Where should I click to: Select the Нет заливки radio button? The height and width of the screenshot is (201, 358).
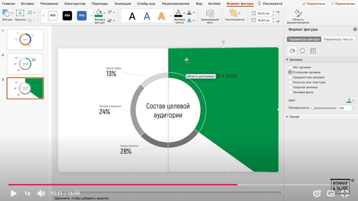pyautogui.click(x=290, y=67)
